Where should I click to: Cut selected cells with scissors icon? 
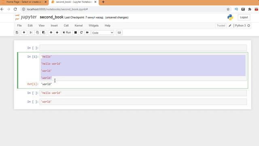coord(31,32)
